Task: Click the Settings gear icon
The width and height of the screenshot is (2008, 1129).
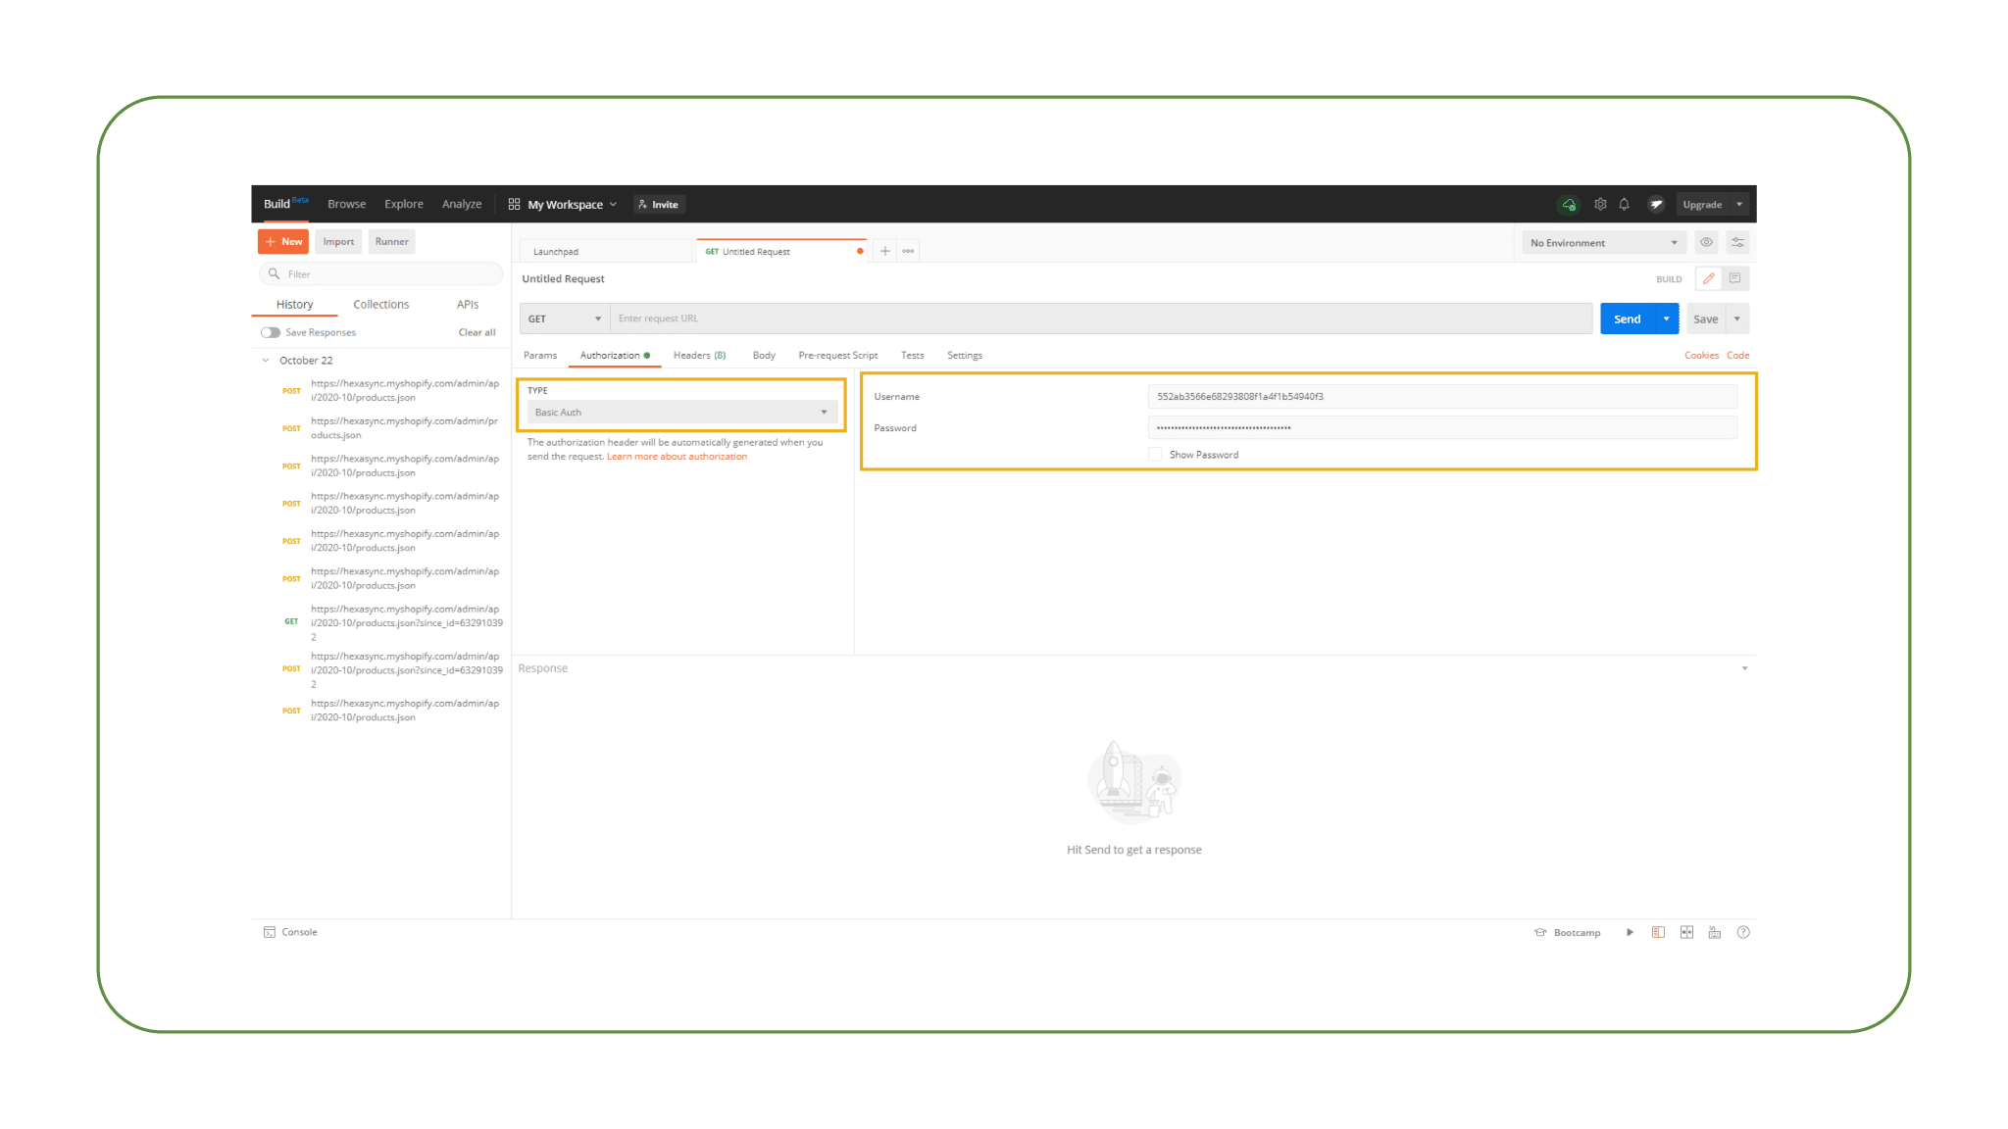Action: click(x=1600, y=204)
